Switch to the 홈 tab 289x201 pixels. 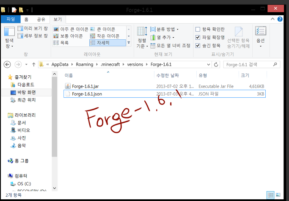point(26,19)
